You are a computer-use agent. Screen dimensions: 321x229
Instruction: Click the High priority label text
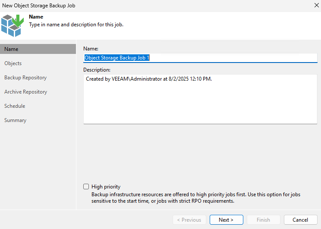point(106,187)
